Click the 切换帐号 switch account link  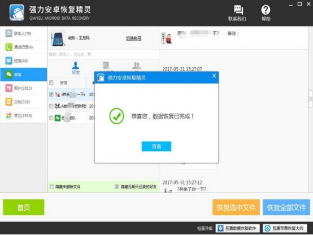click(x=133, y=38)
